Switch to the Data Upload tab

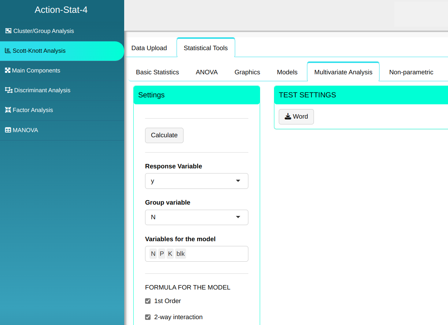tap(149, 48)
